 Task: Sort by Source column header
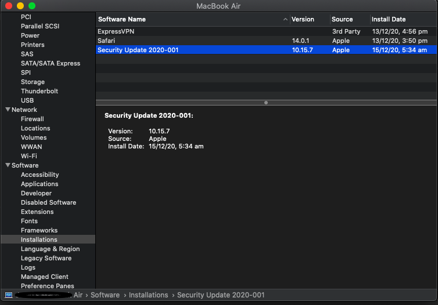click(350, 19)
